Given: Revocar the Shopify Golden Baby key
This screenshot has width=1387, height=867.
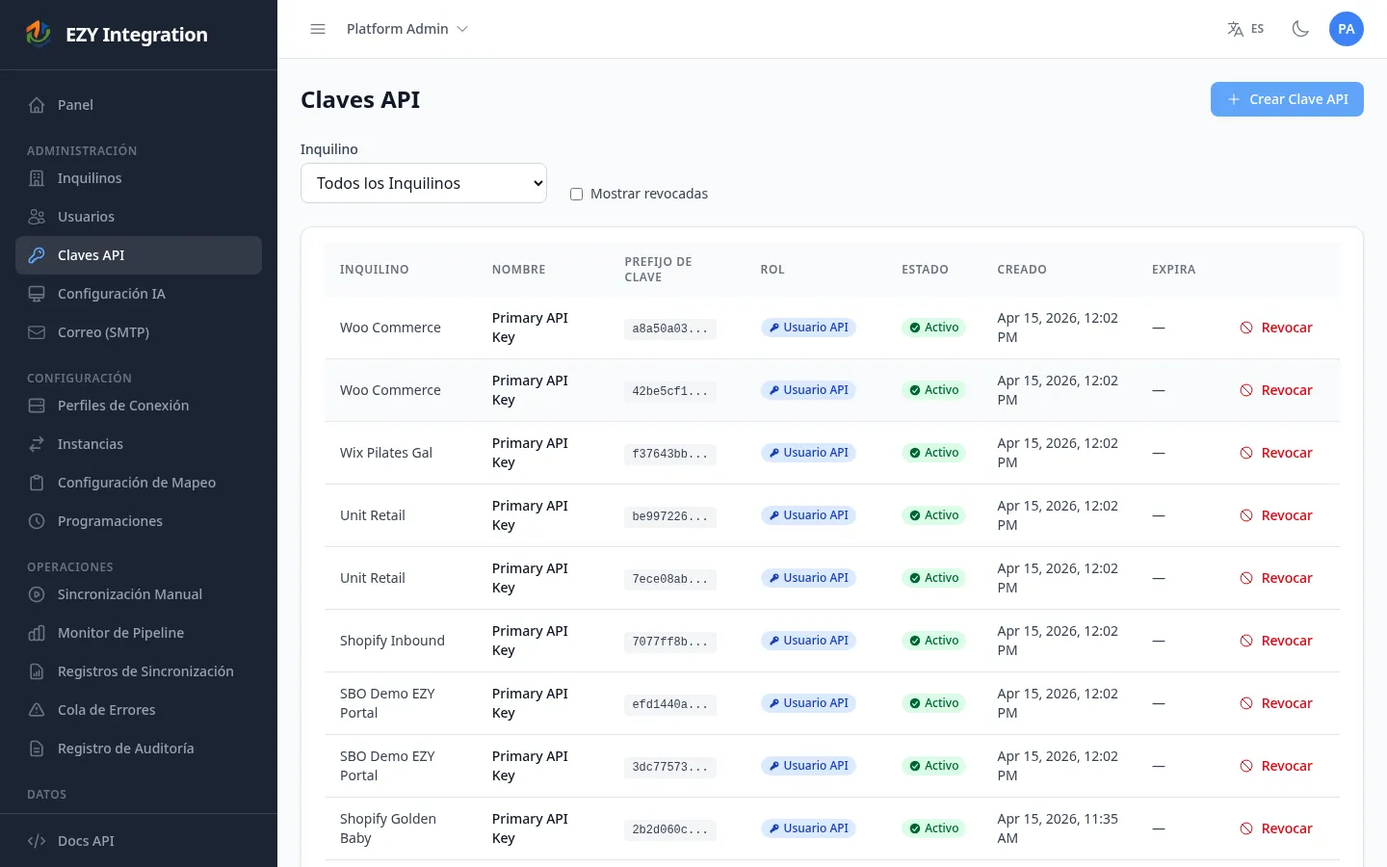Looking at the screenshot, I should (1276, 828).
